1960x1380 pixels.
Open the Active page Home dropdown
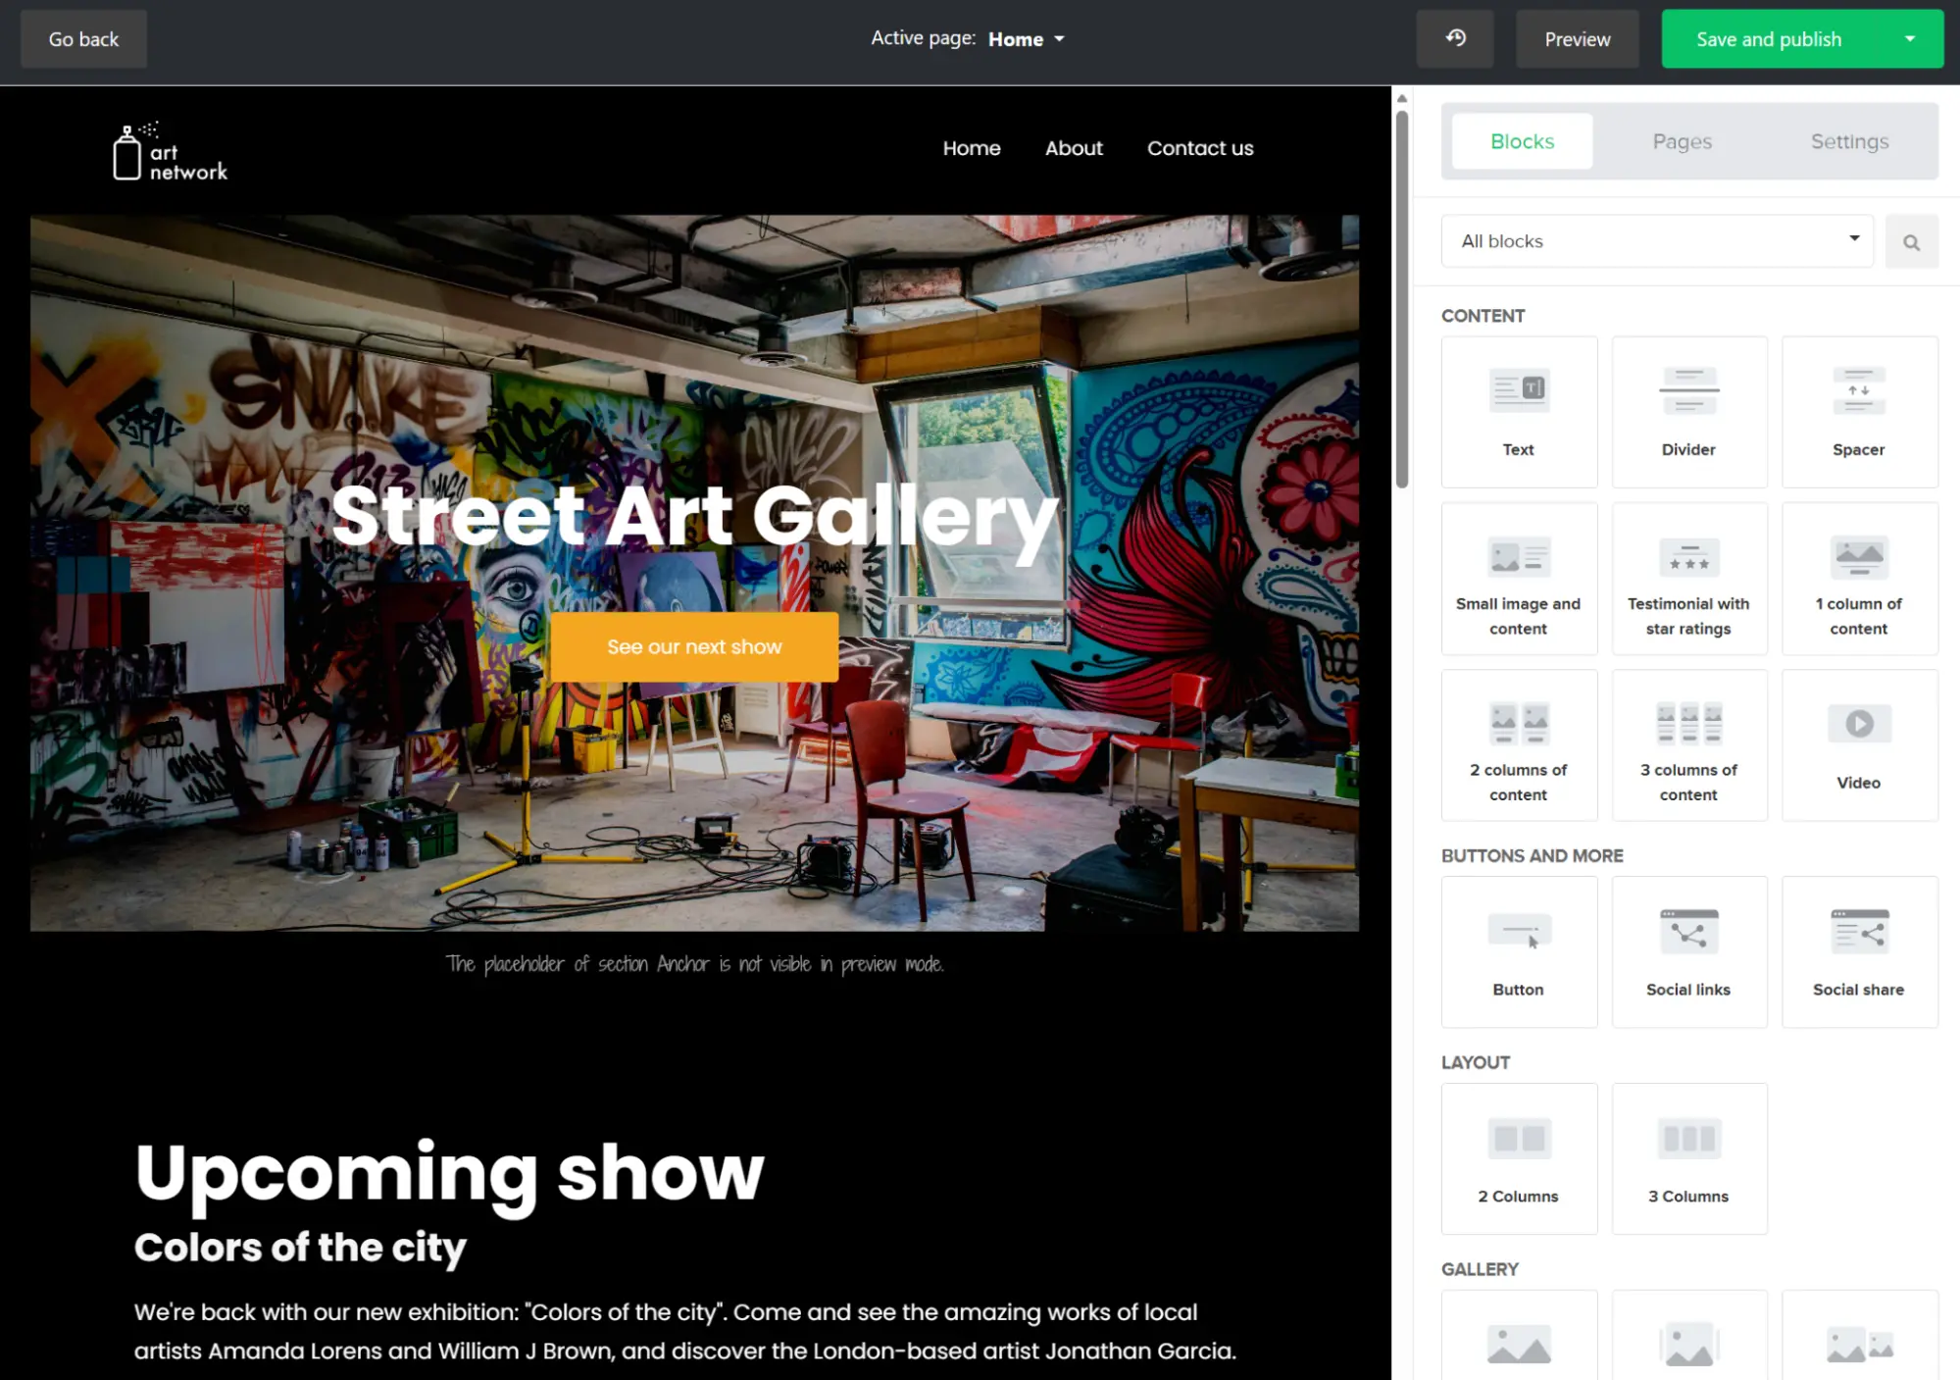coord(1026,39)
